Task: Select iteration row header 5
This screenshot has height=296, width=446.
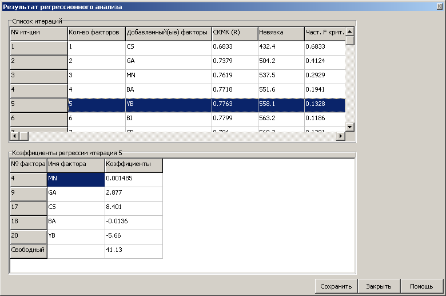Action: [x=39, y=105]
